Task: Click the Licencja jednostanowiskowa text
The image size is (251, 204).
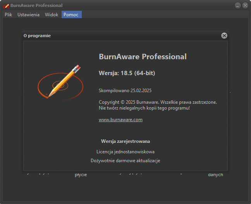Action: [x=125, y=152]
